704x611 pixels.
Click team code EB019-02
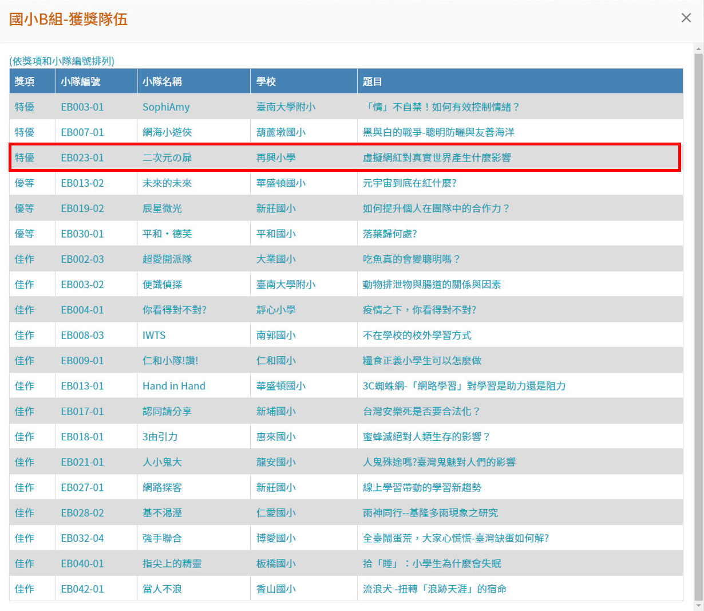(82, 208)
